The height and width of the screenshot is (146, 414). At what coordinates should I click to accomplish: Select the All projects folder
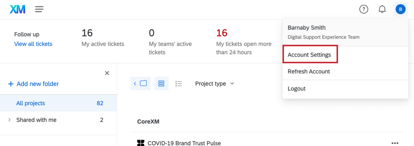click(30, 103)
